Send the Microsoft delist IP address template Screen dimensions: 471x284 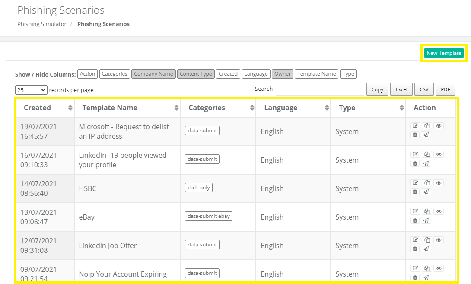[x=426, y=135]
